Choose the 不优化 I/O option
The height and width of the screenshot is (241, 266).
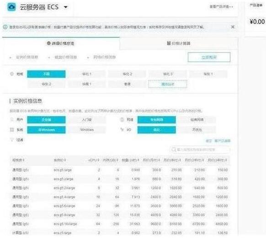pos(197,130)
